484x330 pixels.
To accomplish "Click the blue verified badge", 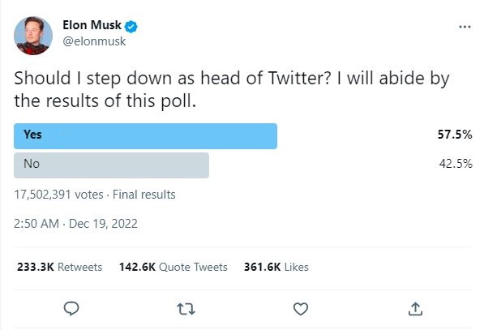I will point(131,27).
